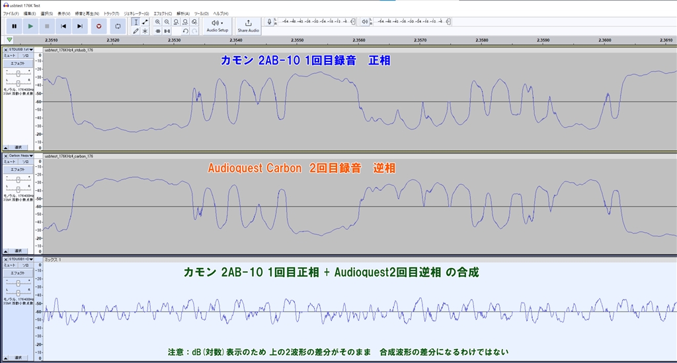Collapse the bottom ミックス 1 track
This screenshot has width=677, height=363.
(x=5, y=358)
